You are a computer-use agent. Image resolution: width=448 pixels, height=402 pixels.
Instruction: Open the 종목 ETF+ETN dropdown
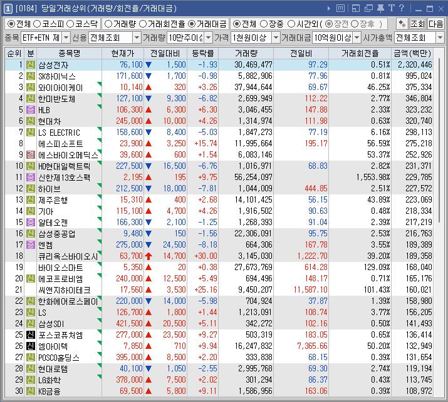coord(66,38)
